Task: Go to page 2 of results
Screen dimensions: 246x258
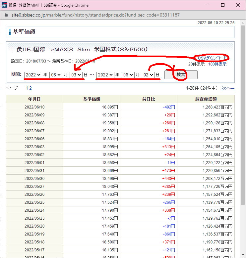Action: click(31, 88)
